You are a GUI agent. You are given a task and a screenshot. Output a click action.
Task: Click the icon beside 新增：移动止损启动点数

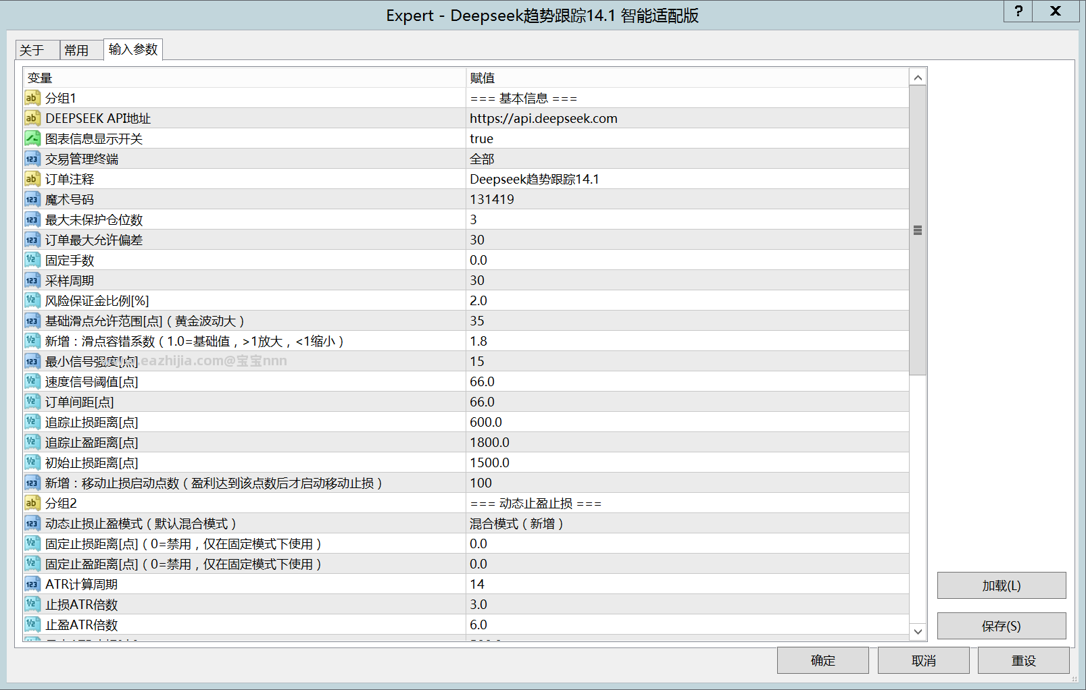click(32, 483)
